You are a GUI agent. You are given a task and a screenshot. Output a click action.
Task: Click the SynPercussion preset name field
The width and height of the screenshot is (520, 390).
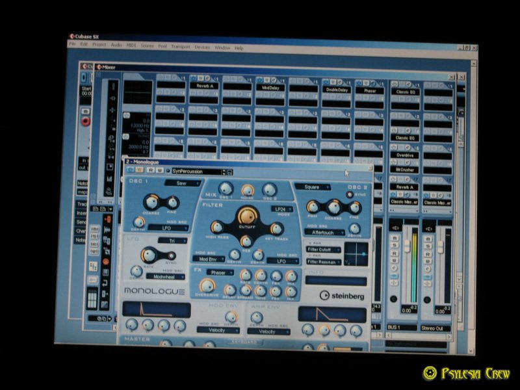pyautogui.click(x=198, y=172)
